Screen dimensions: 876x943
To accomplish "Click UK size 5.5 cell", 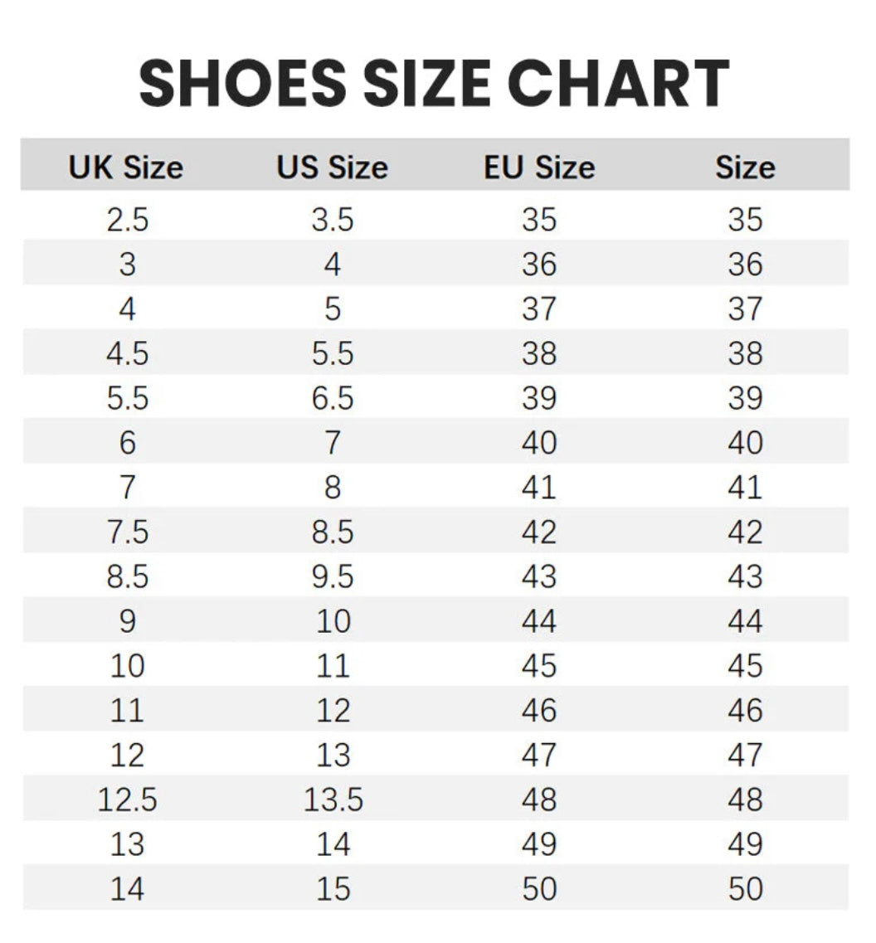I will click(128, 398).
